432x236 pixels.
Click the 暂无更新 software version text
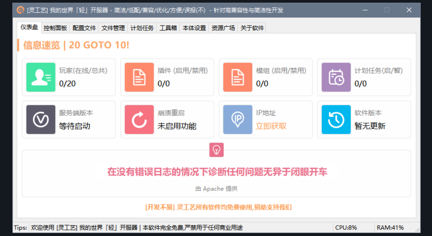370,126
